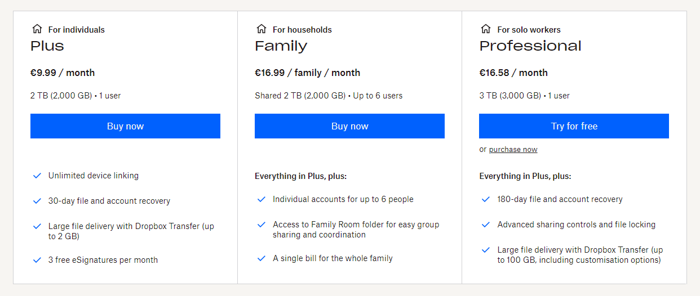Click the checkmark next to 180-day file recovery
Screen dimensions: 700x296
coord(486,199)
